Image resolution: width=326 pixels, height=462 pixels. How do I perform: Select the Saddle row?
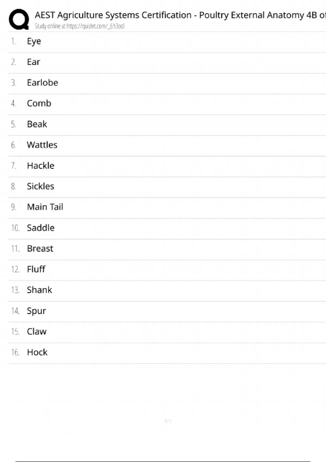[40, 228]
